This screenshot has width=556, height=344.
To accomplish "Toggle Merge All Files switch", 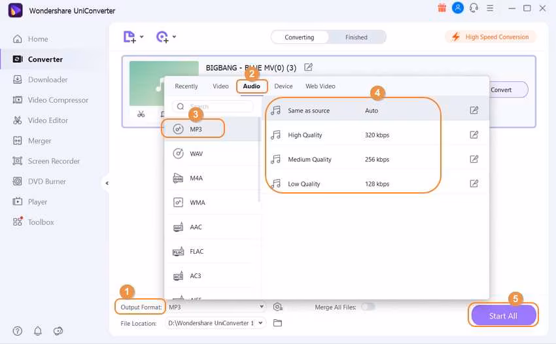I will (368, 307).
